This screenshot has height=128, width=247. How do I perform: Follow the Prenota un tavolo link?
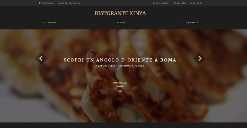pos(120,84)
